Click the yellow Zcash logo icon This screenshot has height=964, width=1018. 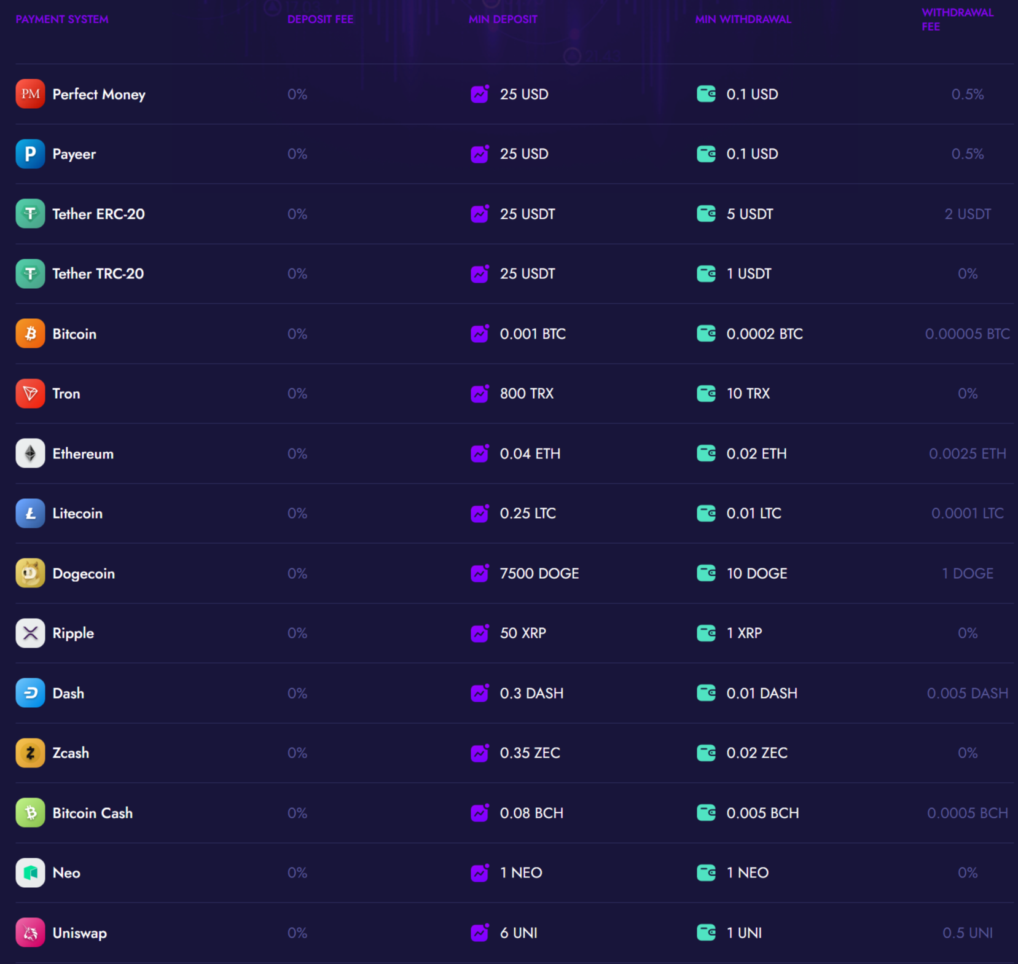pyautogui.click(x=30, y=753)
